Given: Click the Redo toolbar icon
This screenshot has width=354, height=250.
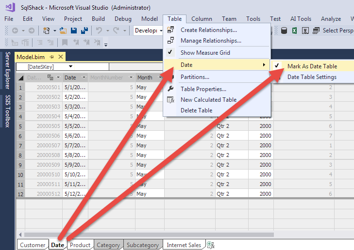Looking at the screenshot, I should (x=116, y=31).
